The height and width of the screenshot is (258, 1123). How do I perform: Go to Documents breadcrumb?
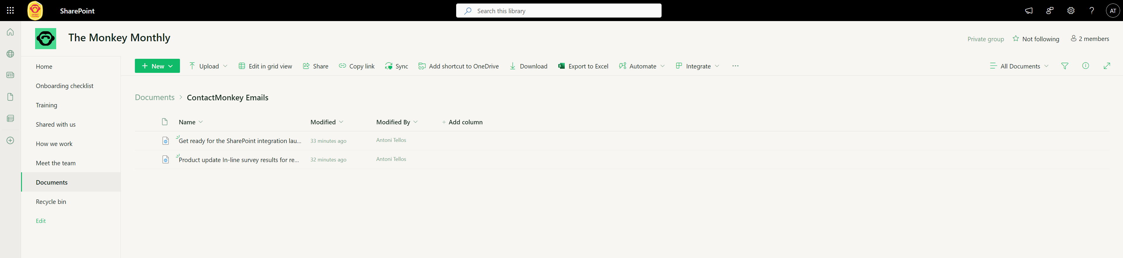click(x=154, y=97)
